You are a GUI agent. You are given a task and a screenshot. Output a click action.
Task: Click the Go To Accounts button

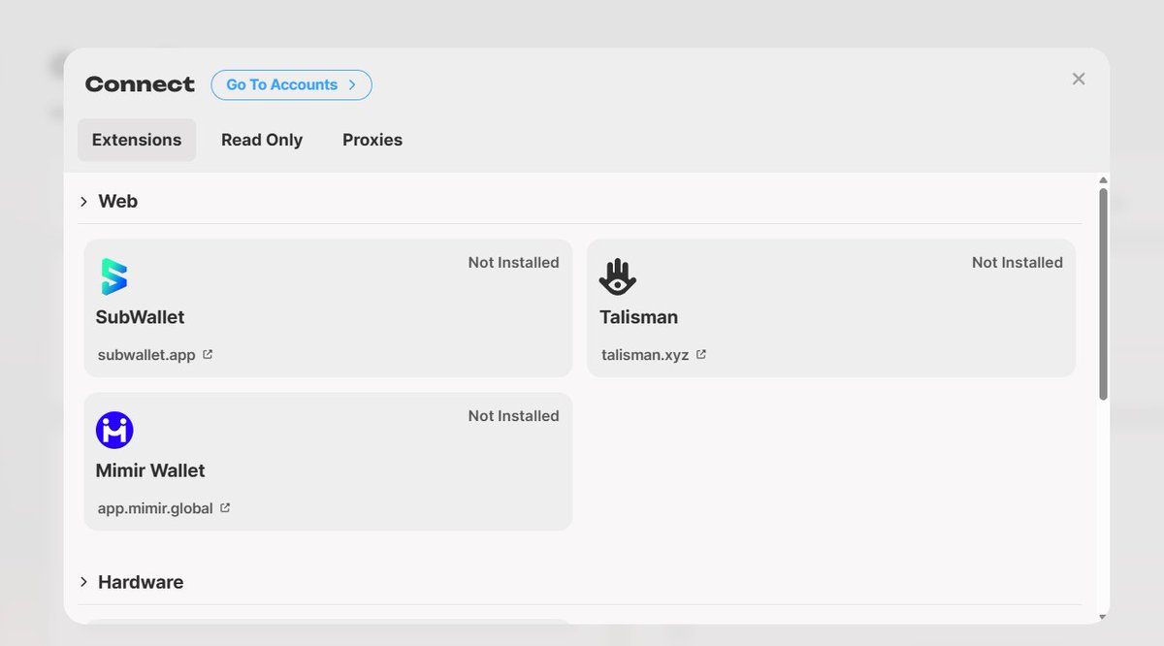(x=291, y=84)
